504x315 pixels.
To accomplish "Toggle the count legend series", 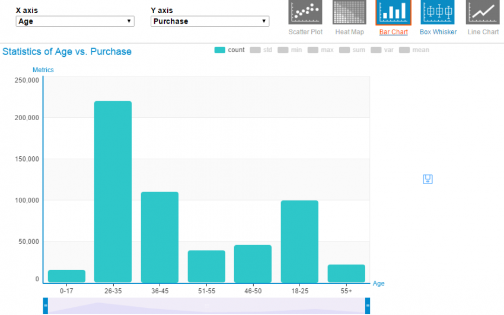I will [229, 50].
